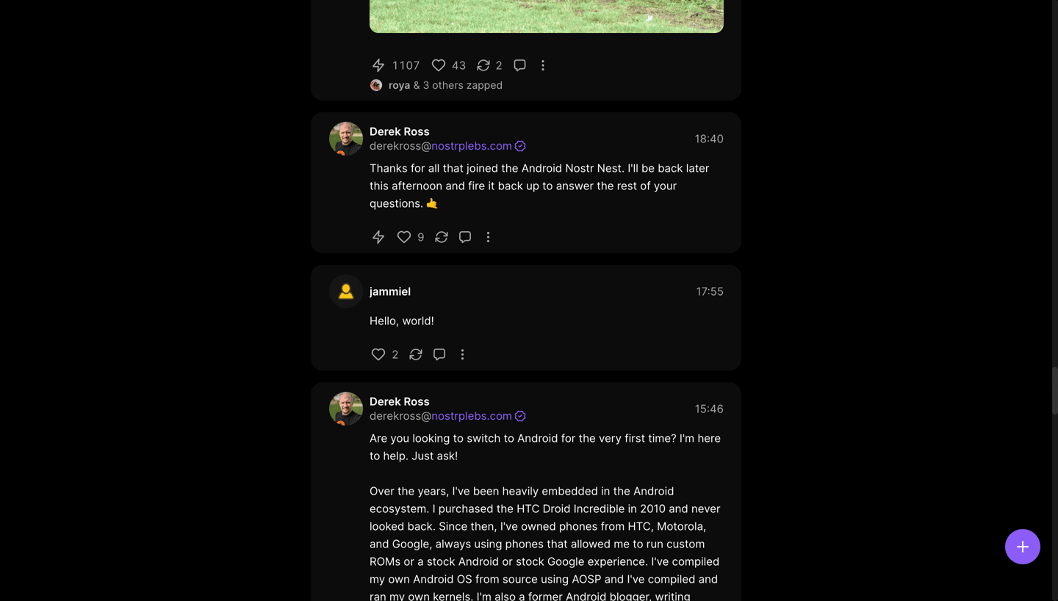This screenshot has height=601, width=1058.
Task: Open more options on the top post
Action: coord(543,65)
